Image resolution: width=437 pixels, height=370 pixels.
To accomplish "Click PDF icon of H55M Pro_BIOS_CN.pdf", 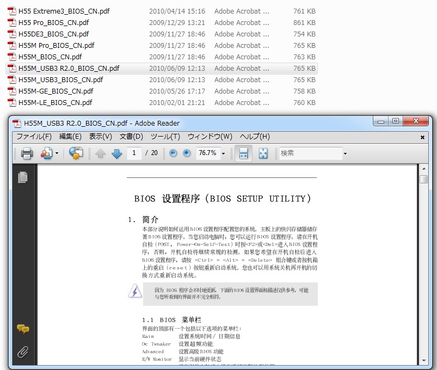I will (x=12, y=45).
